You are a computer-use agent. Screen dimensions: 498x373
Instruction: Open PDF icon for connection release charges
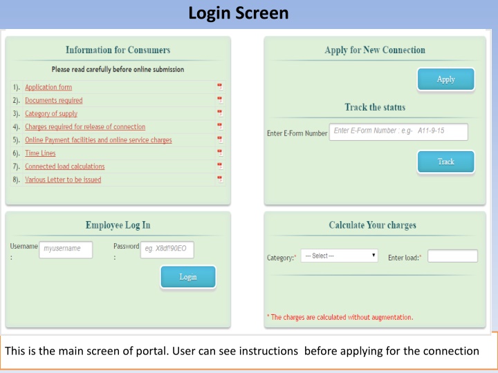[220, 126]
